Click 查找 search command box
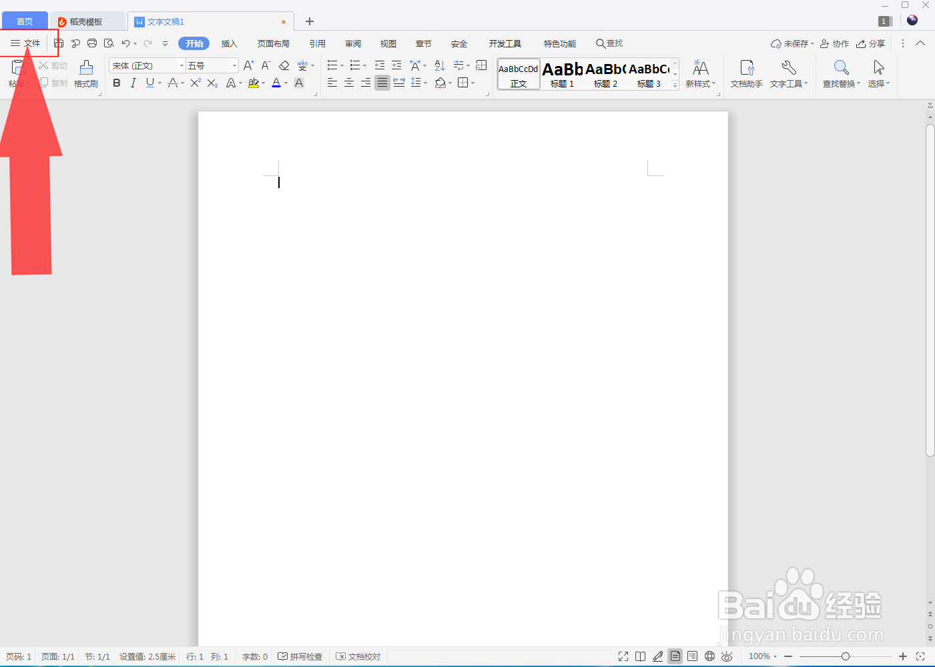Image resolution: width=935 pixels, height=667 pixels. (609, 43)
